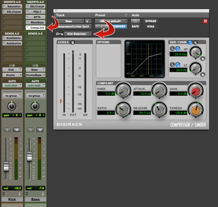Select the HF band-pass filter shape icon
The height and width of the screenshot is (207, 218).
coord(172,48)
